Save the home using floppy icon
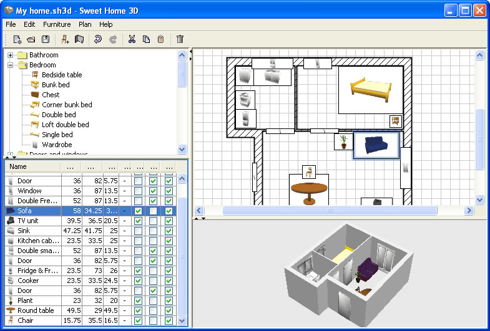This screenshot has width=490, height=331. point(46,39)
